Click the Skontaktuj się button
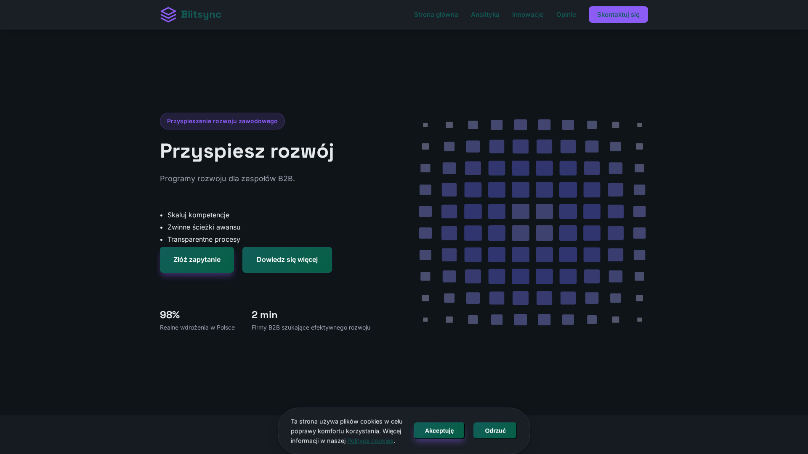Viewport: 808px width, 454px height. 618,15
